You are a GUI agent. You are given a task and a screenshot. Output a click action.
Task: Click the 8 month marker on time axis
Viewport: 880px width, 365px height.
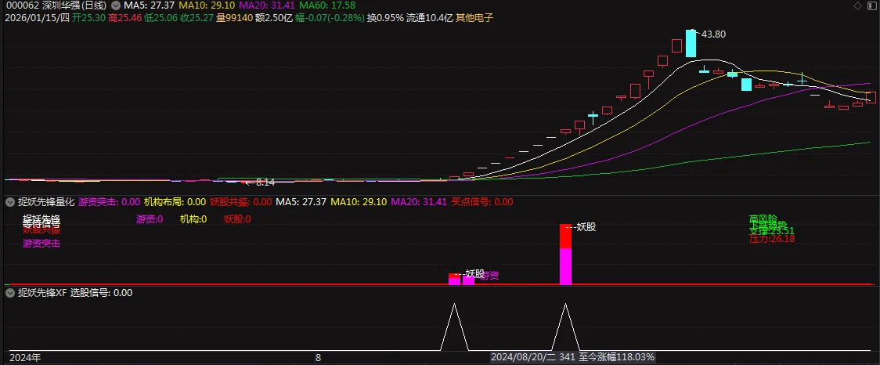click(x=318, y=357)
